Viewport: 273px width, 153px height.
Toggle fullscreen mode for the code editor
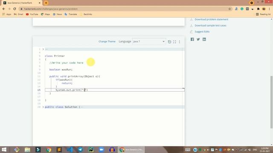point(174,42)
